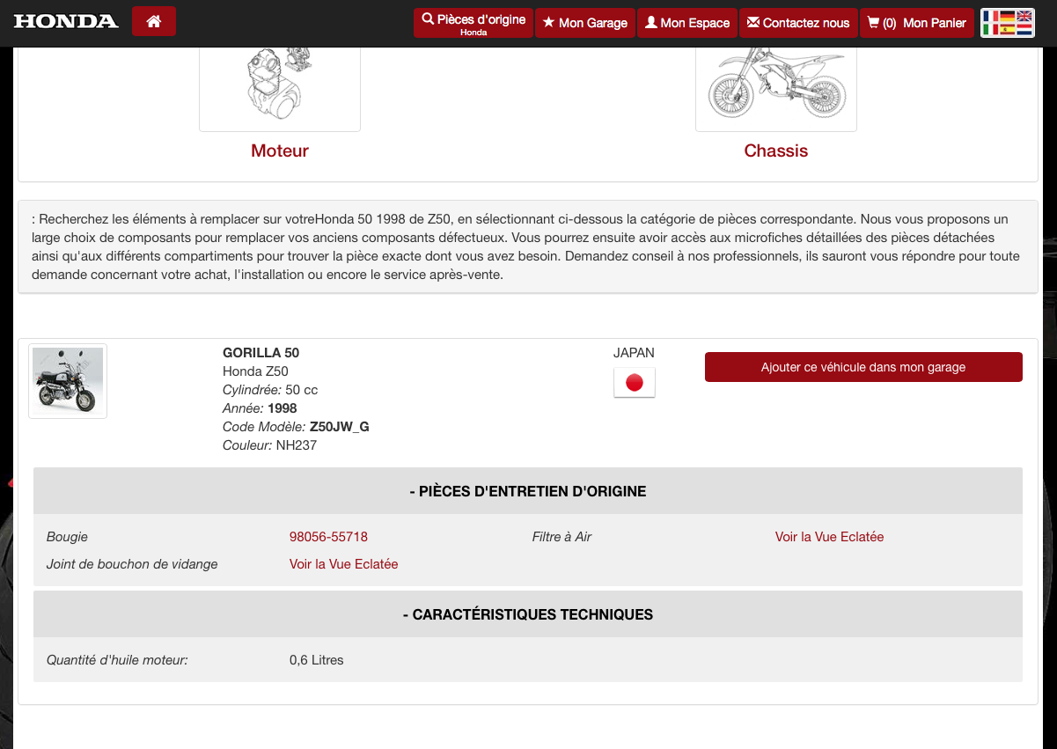The width and height of the screenshot is (1057, 749).
Task: Click the Honda Z50 model line
Action: [x=255, y=371]
